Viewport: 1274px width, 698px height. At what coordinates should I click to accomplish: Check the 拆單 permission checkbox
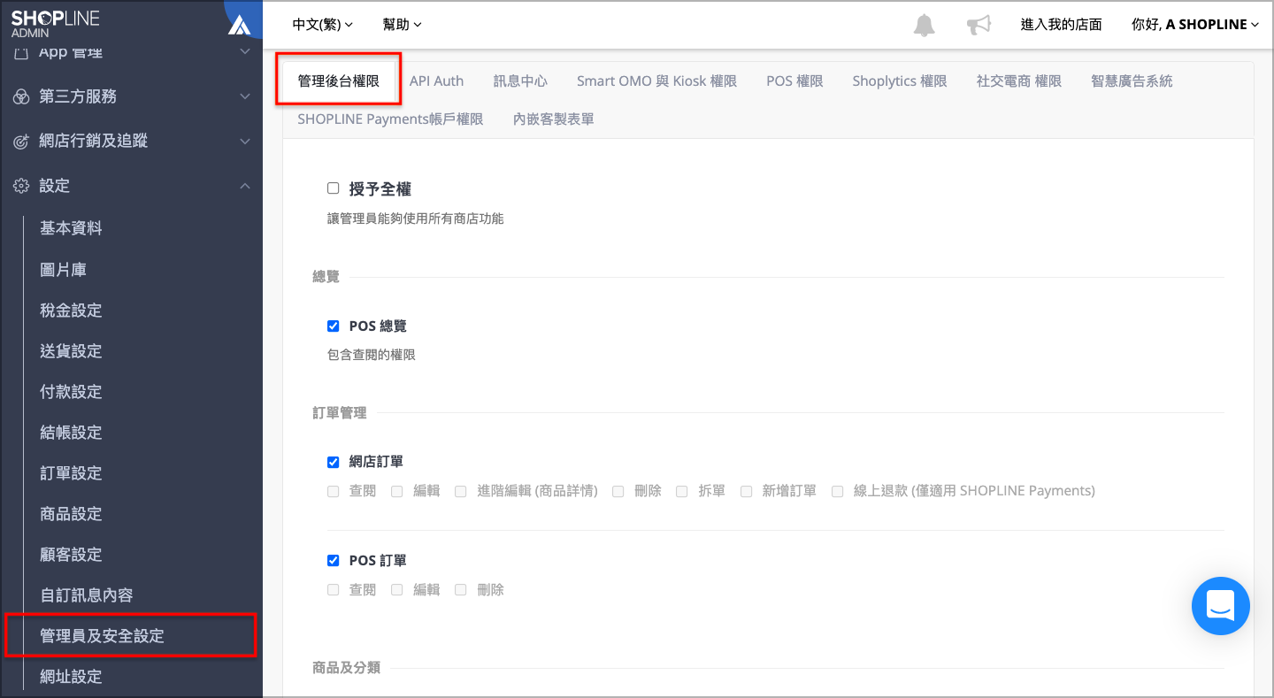point(682,491)
